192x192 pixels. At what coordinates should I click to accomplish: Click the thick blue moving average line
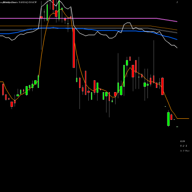click(89, 30)
